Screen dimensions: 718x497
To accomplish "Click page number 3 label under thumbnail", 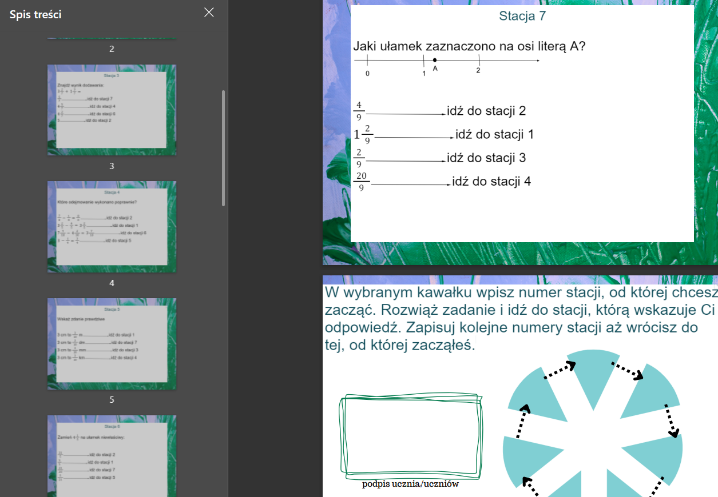I will click(112, 166).
